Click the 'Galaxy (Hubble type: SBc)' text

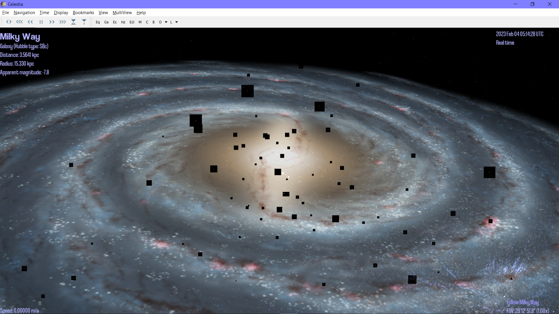pyautogui.click(x=24, y=46)
